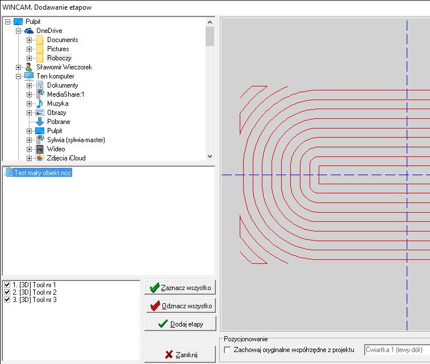Click the folder tree scrollbar thumb
The image size is (430, 364).
210,36
